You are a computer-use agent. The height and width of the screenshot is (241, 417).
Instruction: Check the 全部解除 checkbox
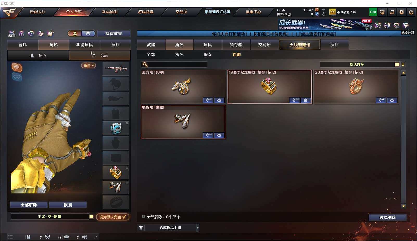click(x=143, y=217)
